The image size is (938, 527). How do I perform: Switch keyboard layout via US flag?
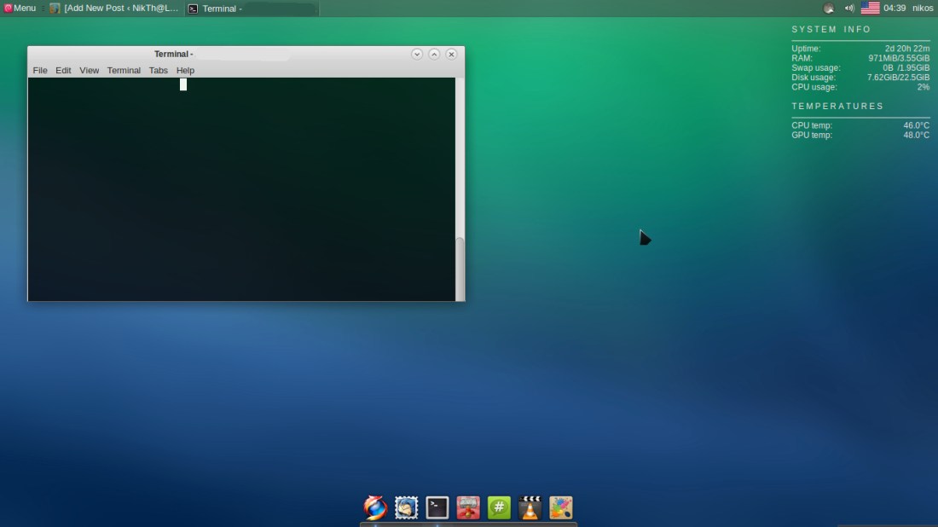pos(870,8)
